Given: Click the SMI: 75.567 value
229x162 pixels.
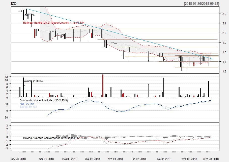Looking at the screenshot, I should [x=27, y=104].
